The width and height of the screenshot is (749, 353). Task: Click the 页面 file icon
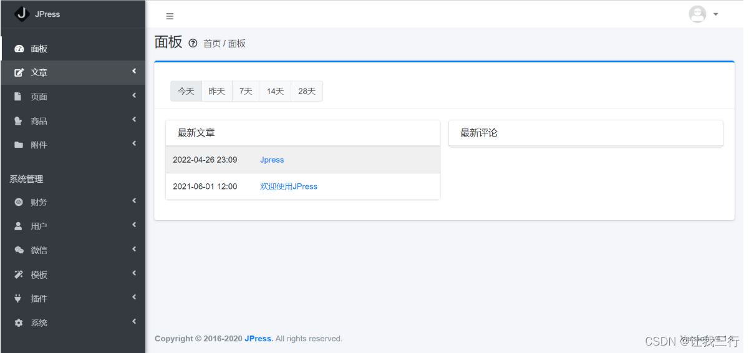pyautogui.click(x=18, y=97)
